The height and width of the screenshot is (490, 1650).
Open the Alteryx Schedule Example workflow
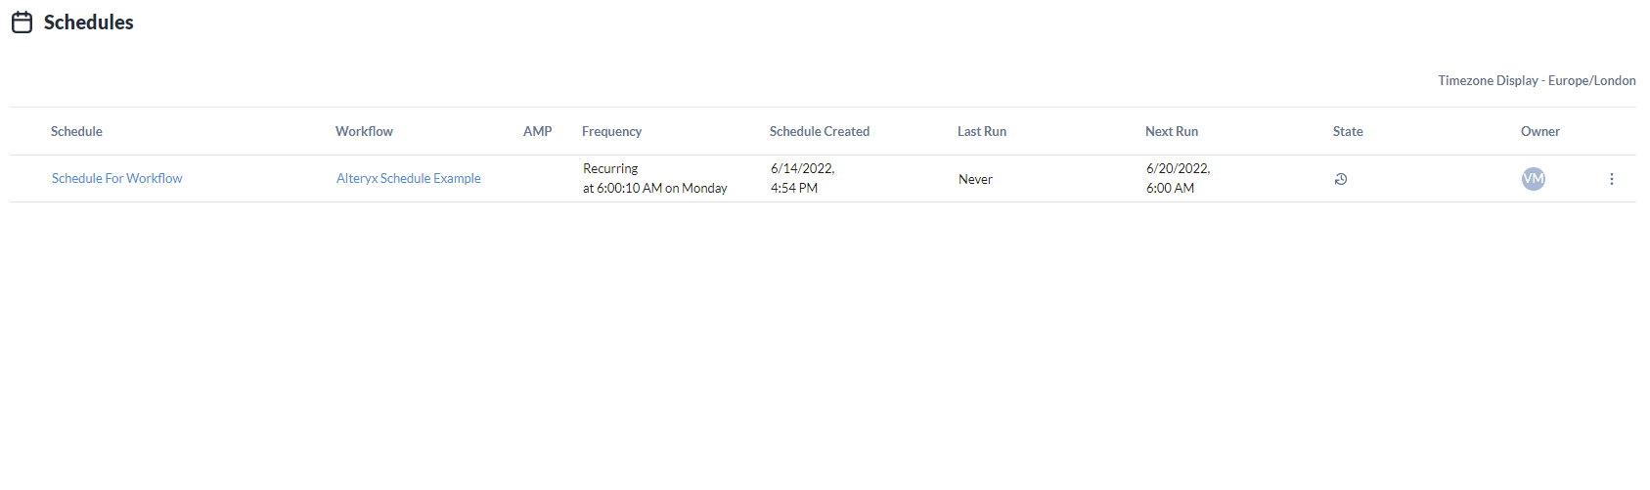coord(408,178)
